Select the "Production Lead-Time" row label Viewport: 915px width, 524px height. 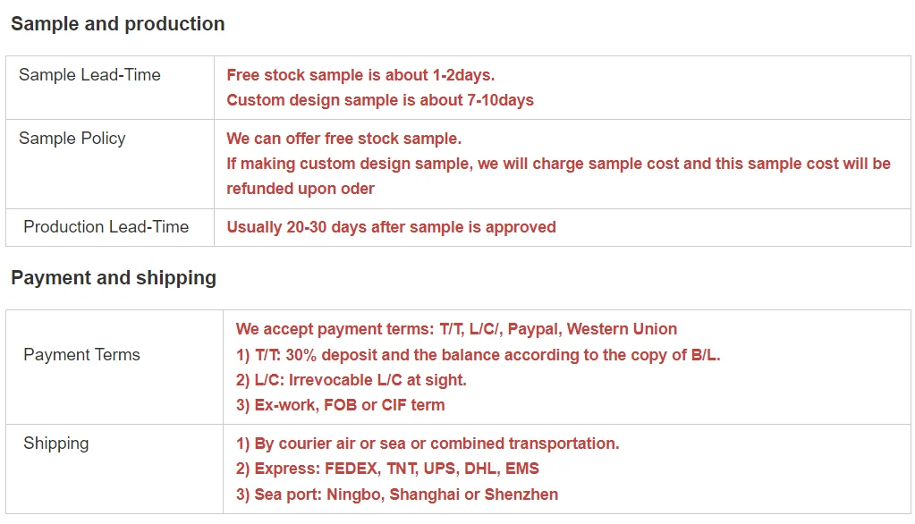106,227
